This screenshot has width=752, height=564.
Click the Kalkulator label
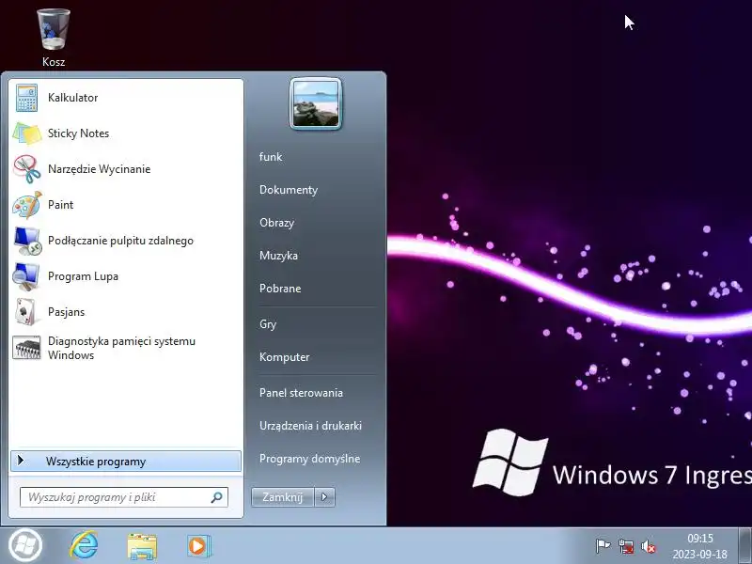pyautogui.click(x=73, y=98)
